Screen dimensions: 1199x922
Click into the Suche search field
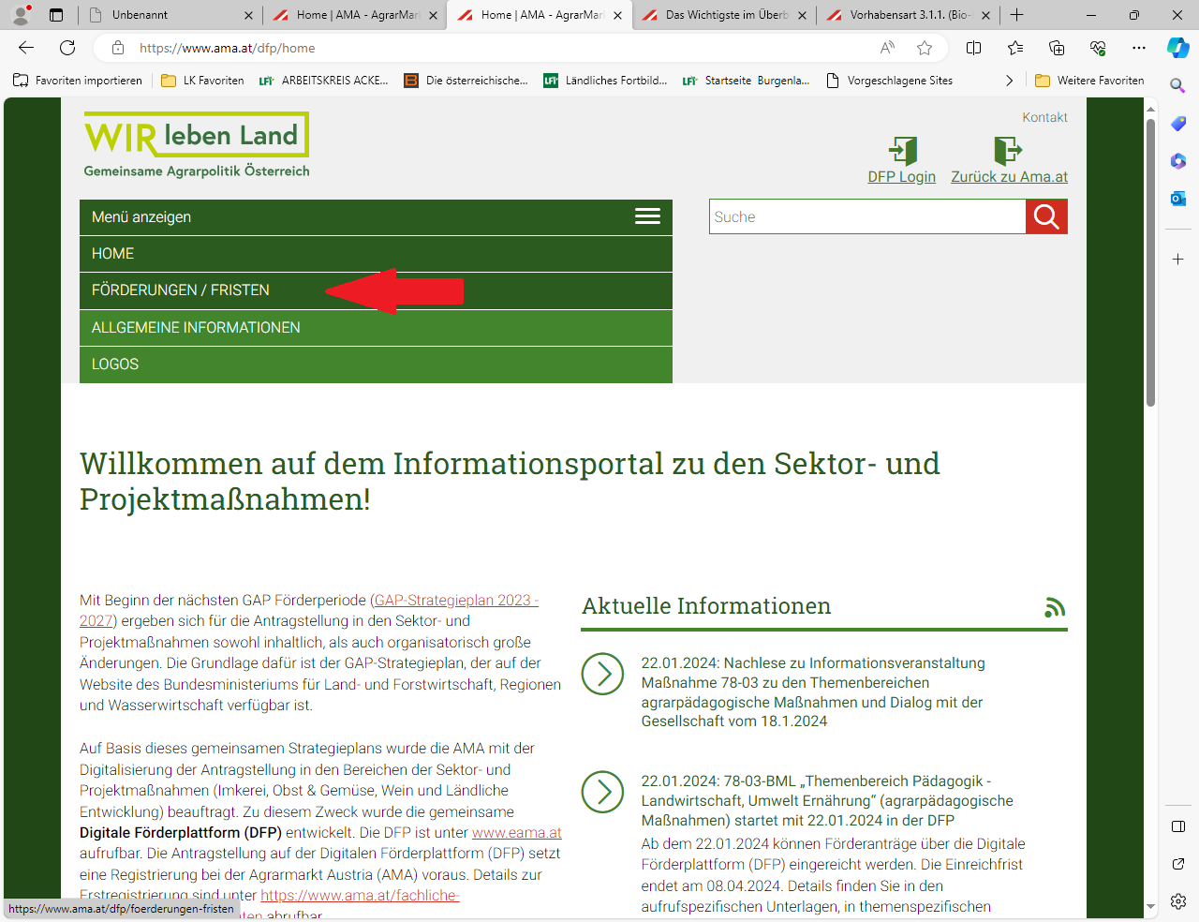pyautogui.click(x=866, y=217)
